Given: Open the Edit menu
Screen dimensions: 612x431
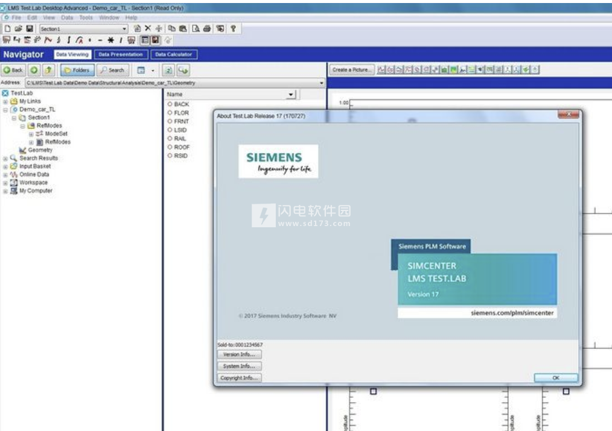Looking at the screenshot, I should click(32, 17).
